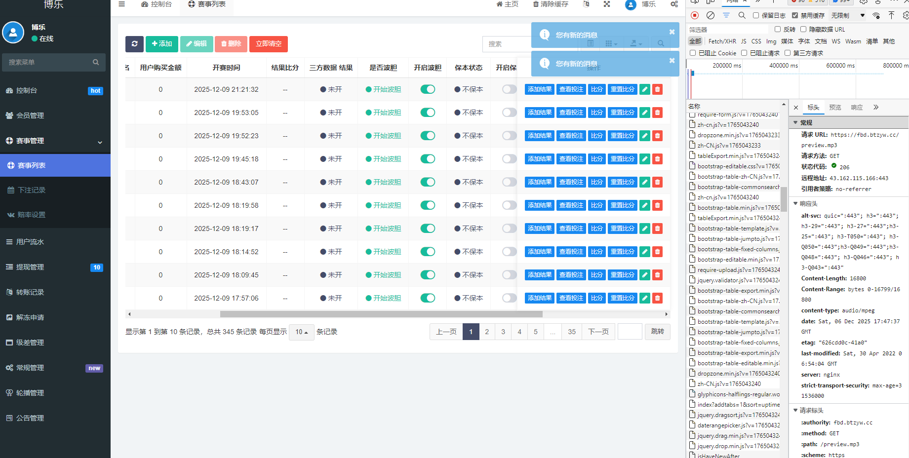This screenshot has height=458, width=909.
Task: Click the 下一页 pagination button
Action: click(x=598, y=332)
